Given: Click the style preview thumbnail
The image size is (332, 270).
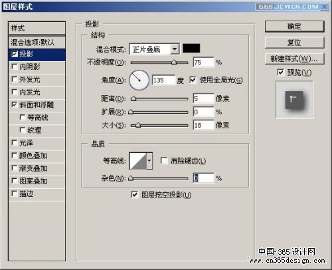Looking at the screenshot, I should (294, 100).
